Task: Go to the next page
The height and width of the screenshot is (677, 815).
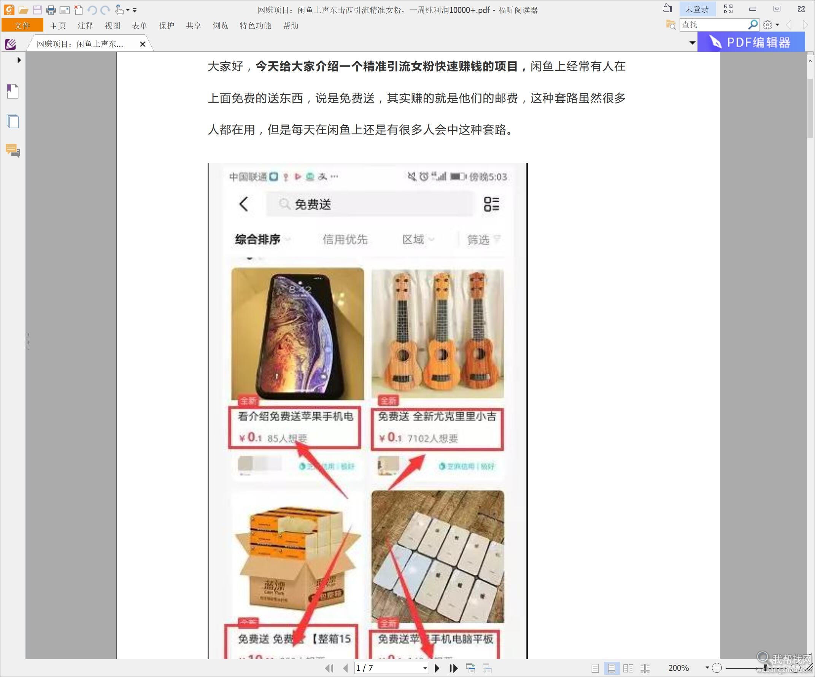Action: coord(437,668)
